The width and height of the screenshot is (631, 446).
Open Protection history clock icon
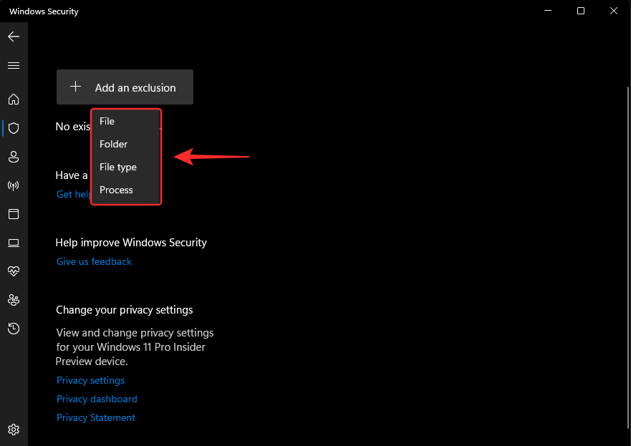click(14, 329)
